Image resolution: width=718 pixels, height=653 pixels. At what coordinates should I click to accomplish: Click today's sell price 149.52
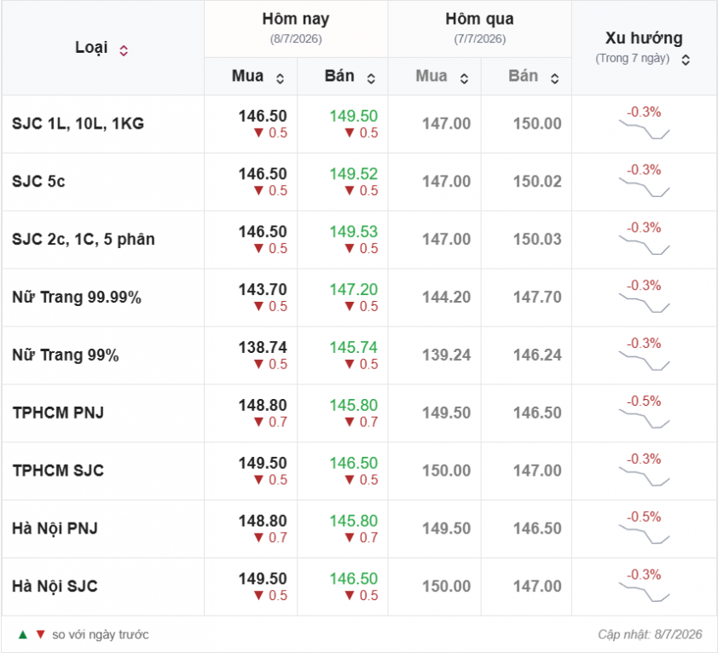coord(354,174)
